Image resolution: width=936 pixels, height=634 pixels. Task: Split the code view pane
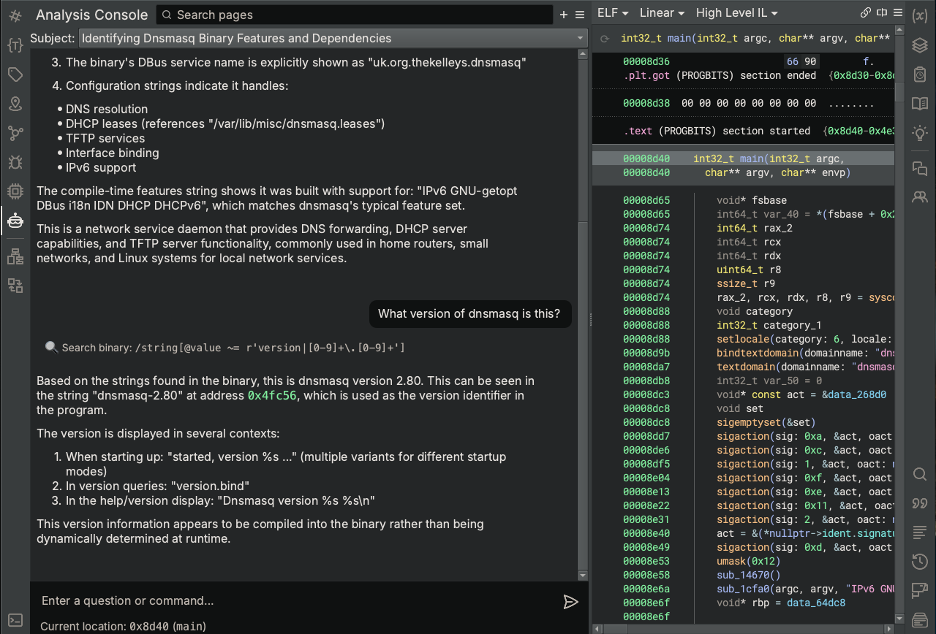click(x=882, y=12)
